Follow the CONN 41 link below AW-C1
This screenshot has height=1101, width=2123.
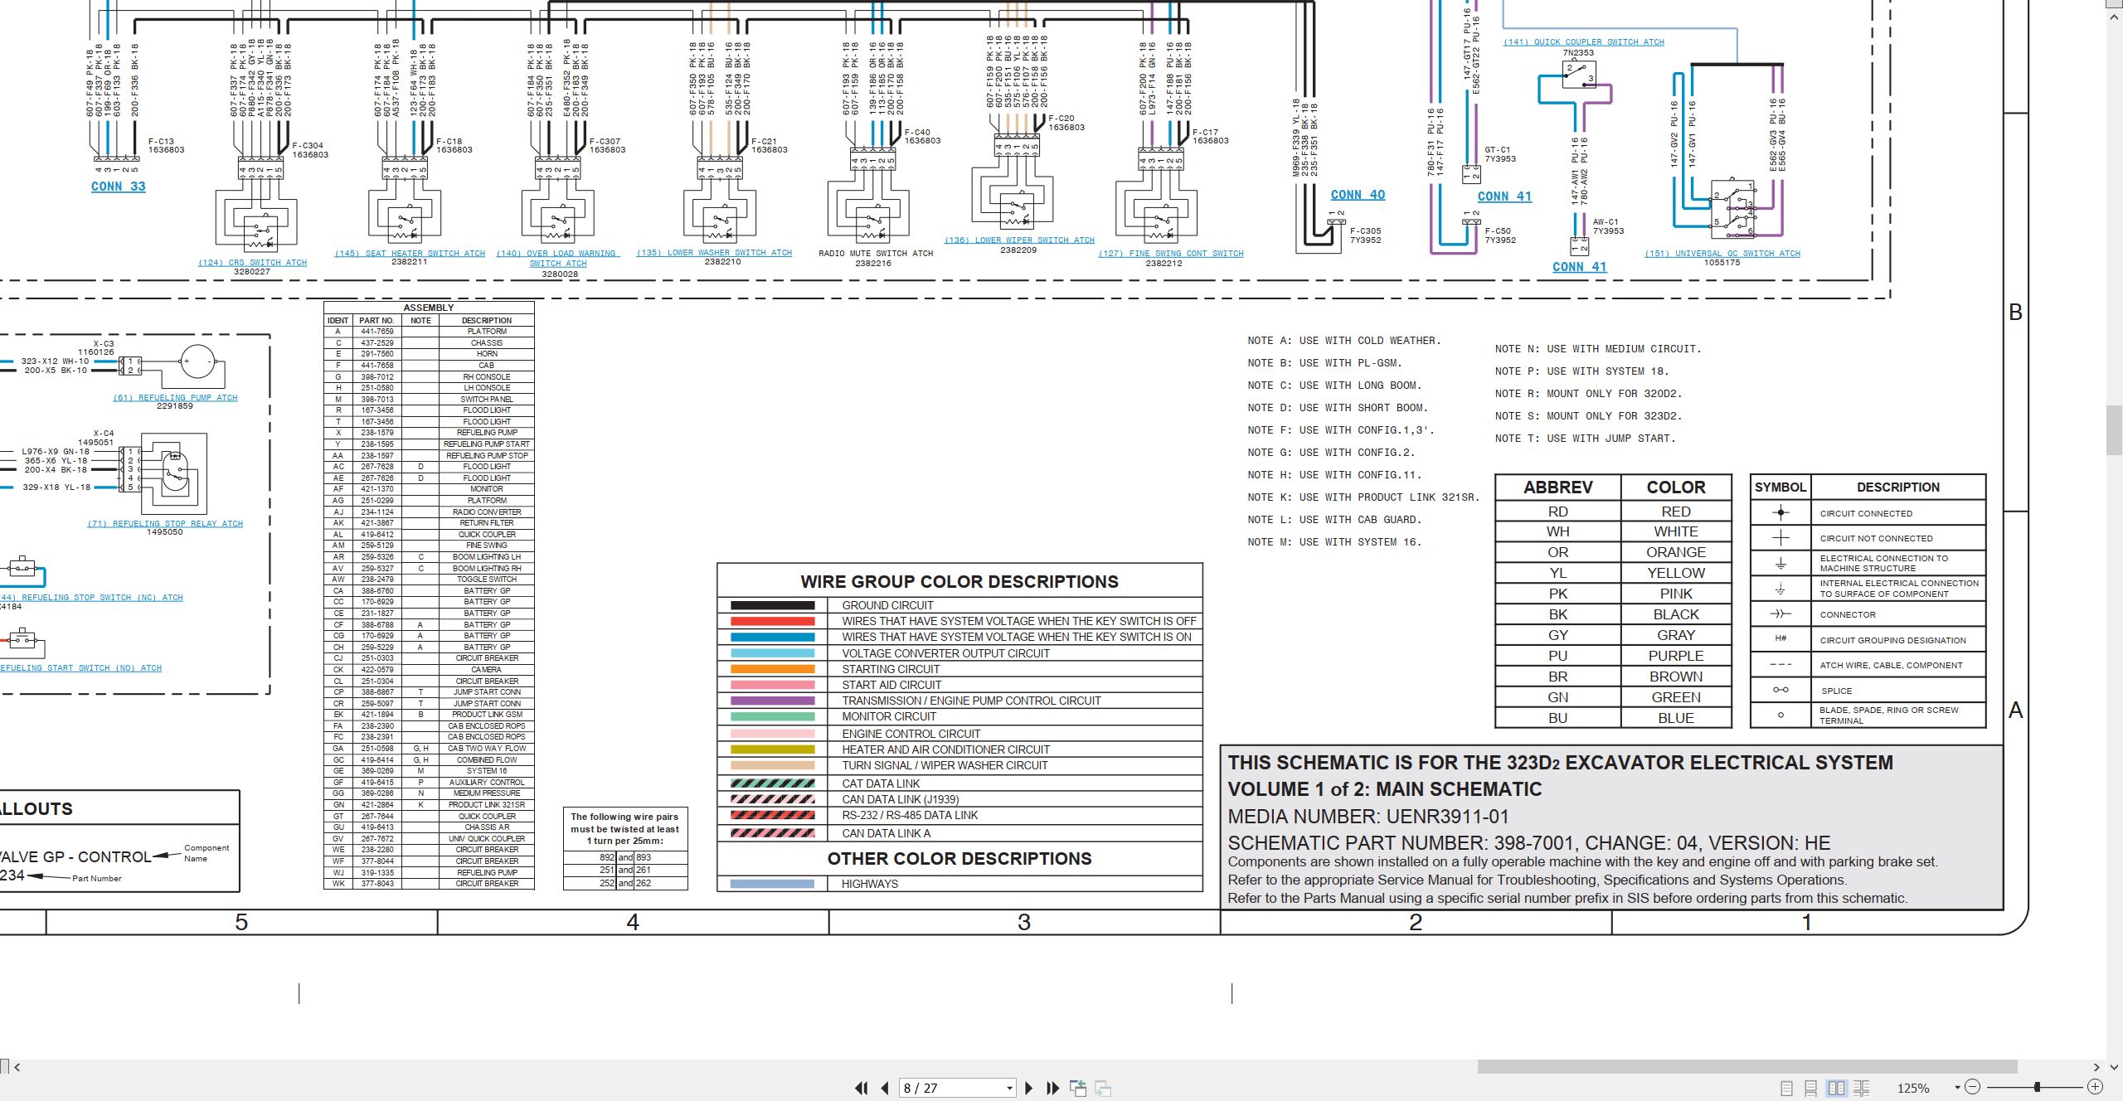[x=1579, y=267]
